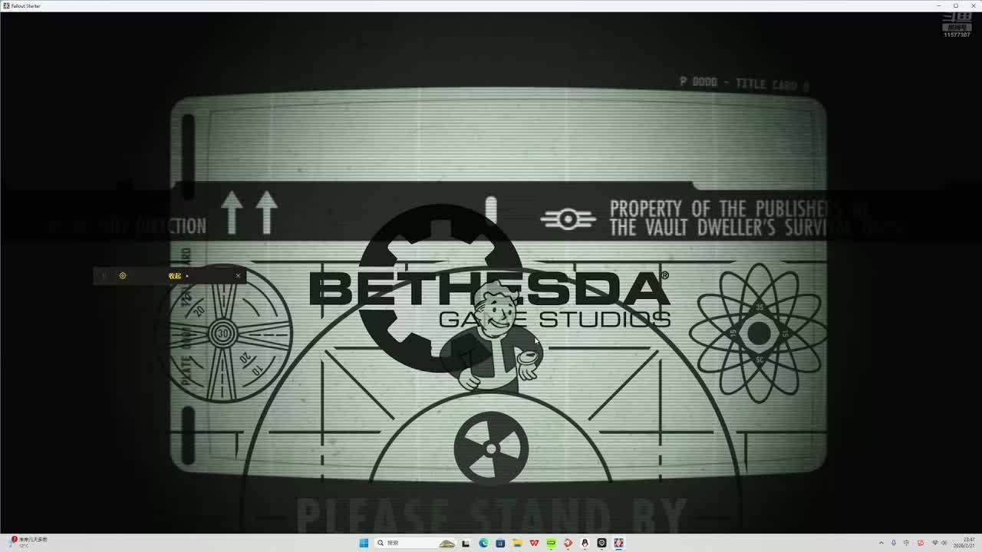Open Task View black-square icon on taskbar
Screen dimensions: 982x552
[x=466, y=543]
